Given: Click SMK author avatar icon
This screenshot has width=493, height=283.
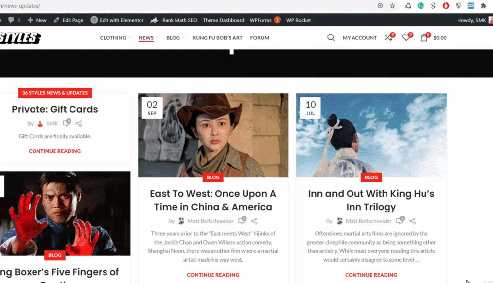Looking at the screenshot, I should coord(40,124).
